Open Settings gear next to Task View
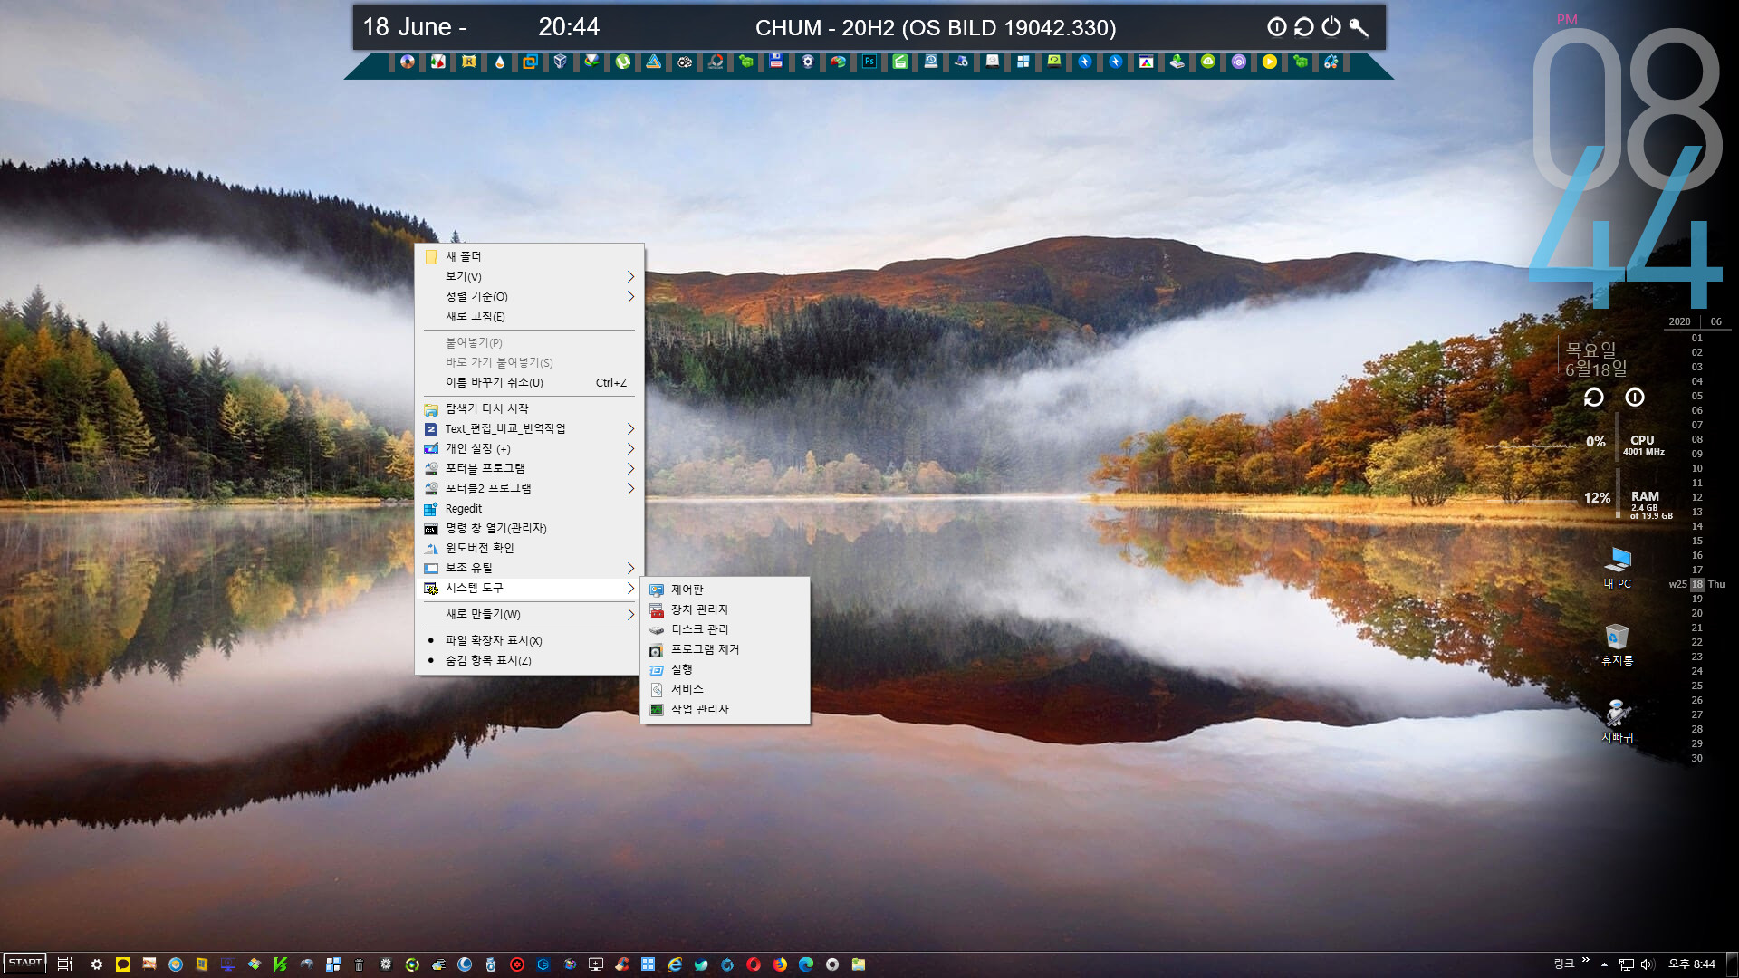1739x978 pixels. (97, 964)
